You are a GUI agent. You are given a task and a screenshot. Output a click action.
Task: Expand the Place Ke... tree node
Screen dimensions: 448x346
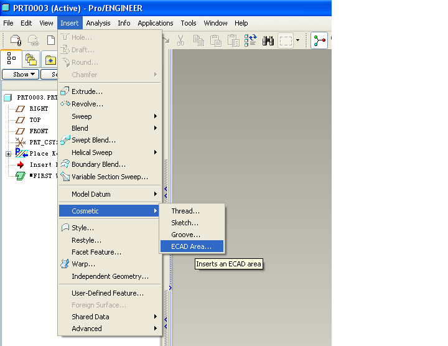8,154
